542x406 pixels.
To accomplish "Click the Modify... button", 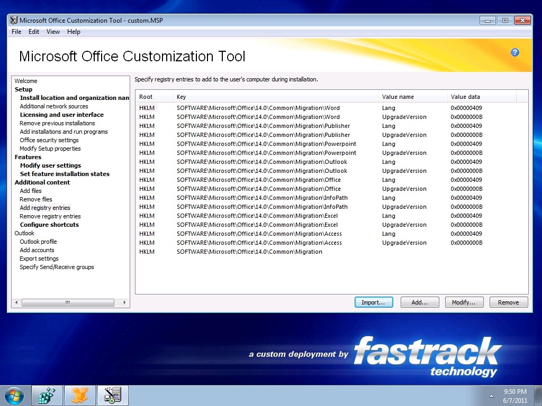I will (464, 302).
